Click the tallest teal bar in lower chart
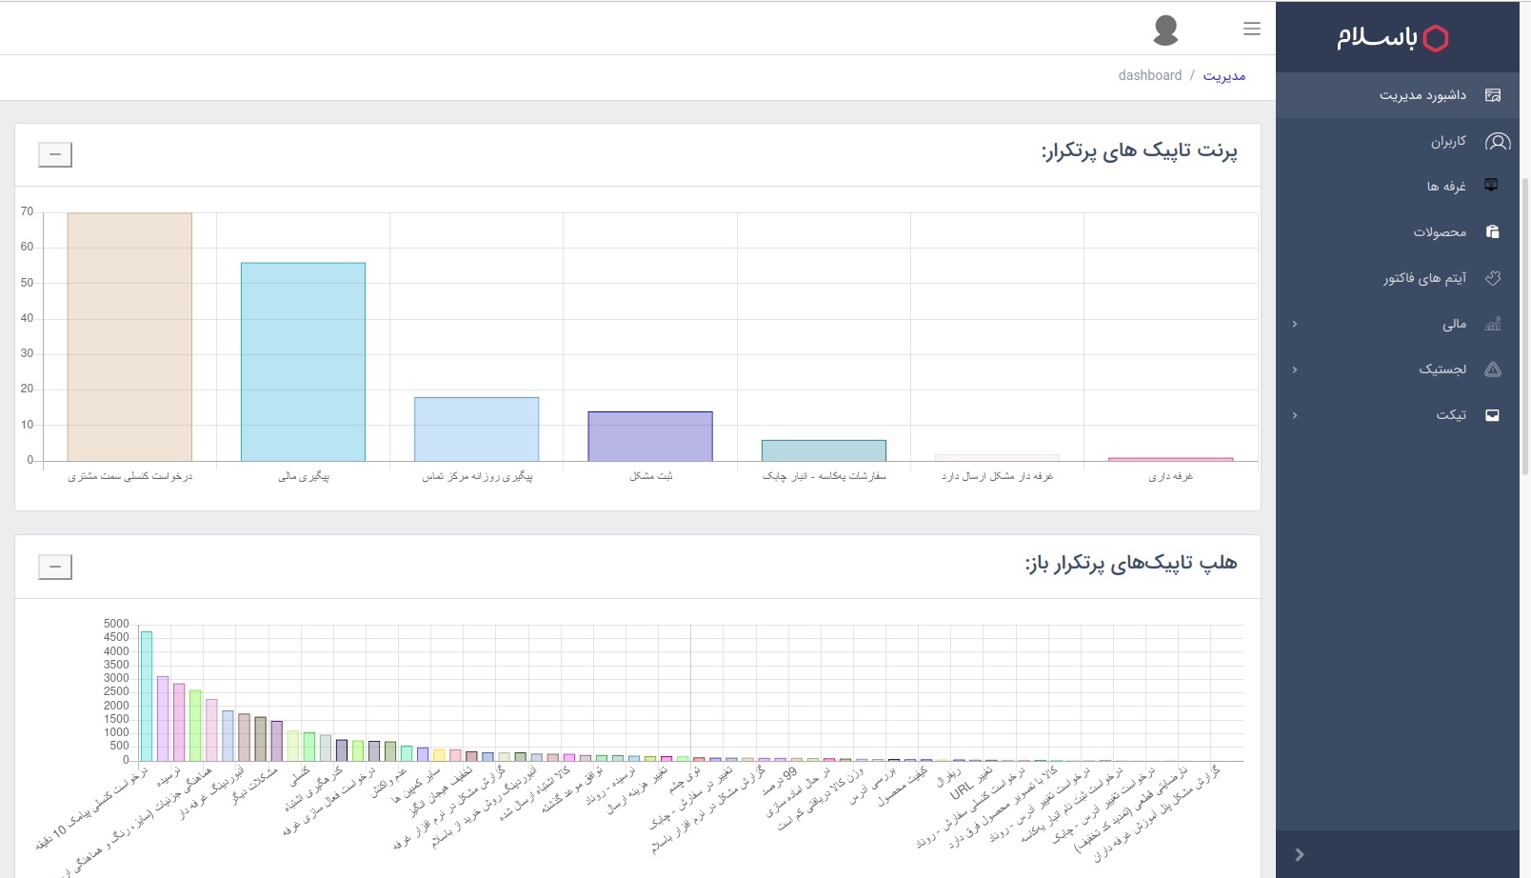1531x878 pixels. pos(147,696)
